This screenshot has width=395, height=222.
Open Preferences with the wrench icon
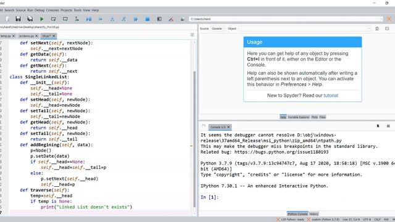171,19
